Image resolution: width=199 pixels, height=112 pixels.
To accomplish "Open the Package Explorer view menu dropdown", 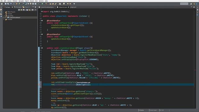I will tap(35, 10).
